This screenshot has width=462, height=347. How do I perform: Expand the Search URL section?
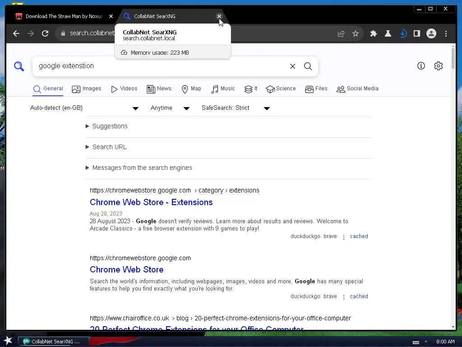coord(106,147)
